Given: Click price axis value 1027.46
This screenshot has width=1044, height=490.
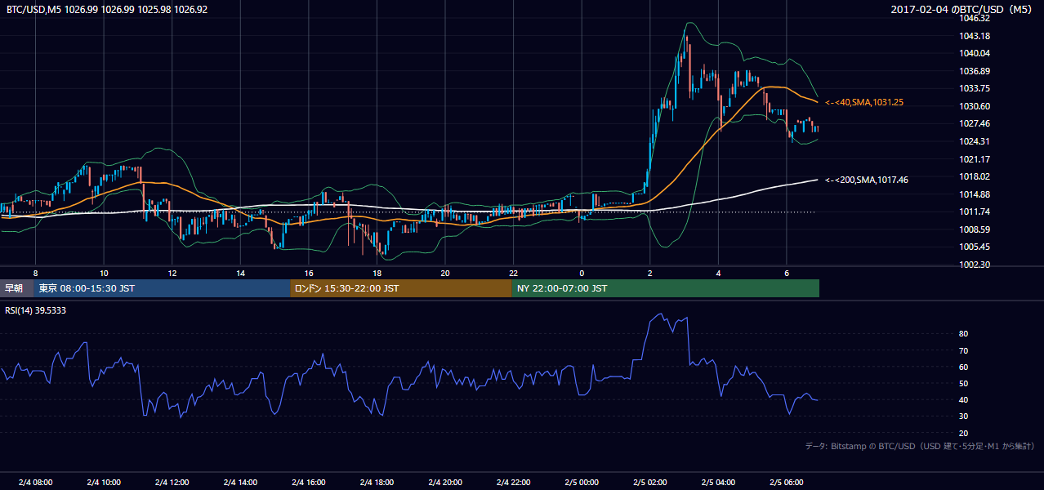Looking at the screenshot, I should click(975, 123).
